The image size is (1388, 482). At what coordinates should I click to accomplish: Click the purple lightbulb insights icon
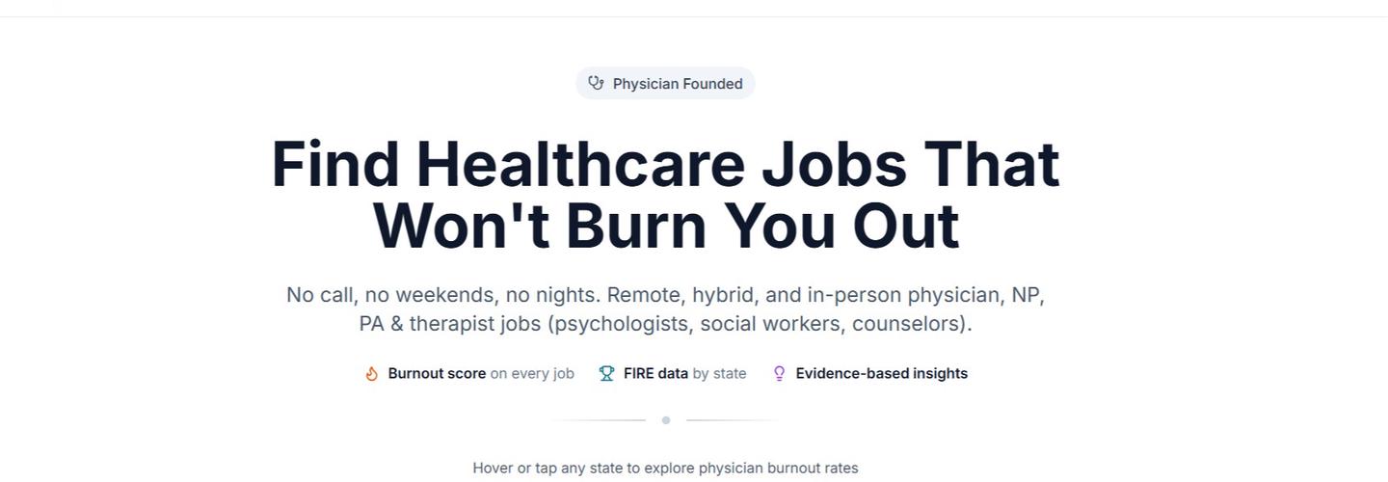click(x=780, y=374)
